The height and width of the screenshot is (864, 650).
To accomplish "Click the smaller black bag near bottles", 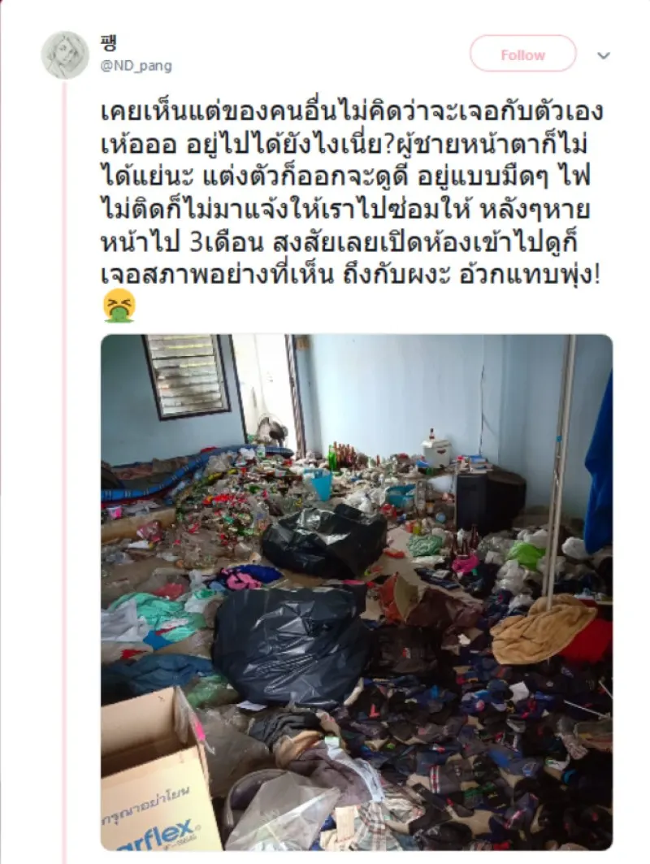I will (x=325, y=540).
